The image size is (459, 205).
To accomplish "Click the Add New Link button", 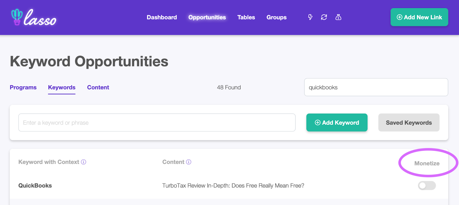I will (419, 17).
